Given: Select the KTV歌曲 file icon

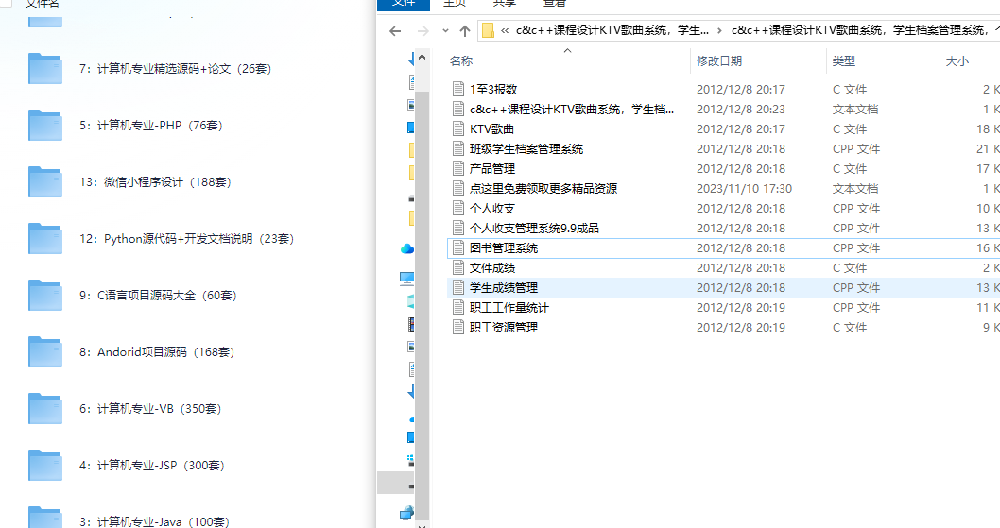Looking at the screenshot, I should [x=458, y=129].
